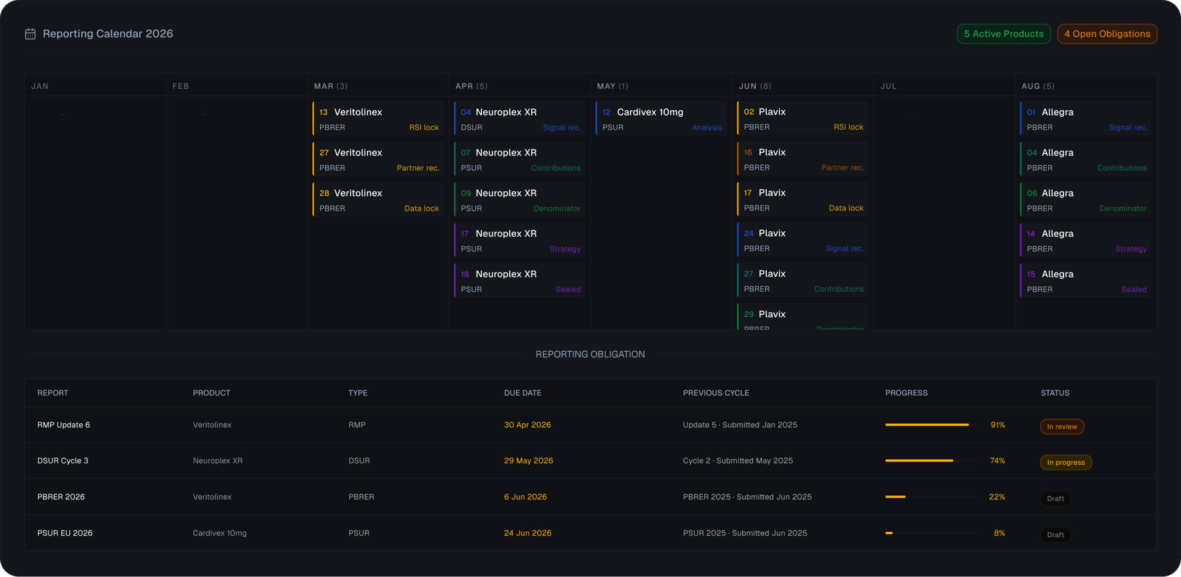Open the Allegra Sealed card on August 15
This screenshot has width=1181, height=577.
point(1086,281)
